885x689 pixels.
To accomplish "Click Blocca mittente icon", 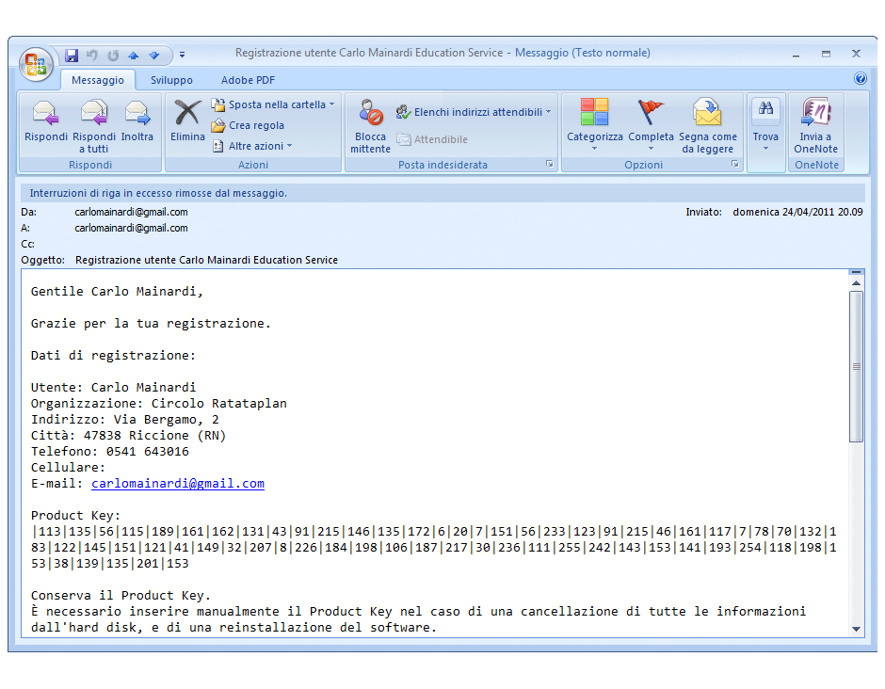I will coord(371,112).
